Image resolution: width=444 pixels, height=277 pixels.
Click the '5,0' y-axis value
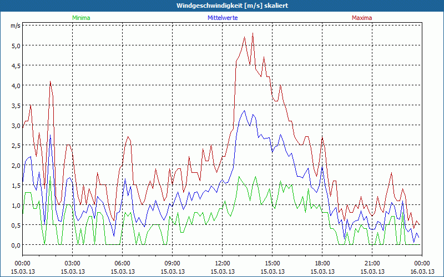coord(16,45)
